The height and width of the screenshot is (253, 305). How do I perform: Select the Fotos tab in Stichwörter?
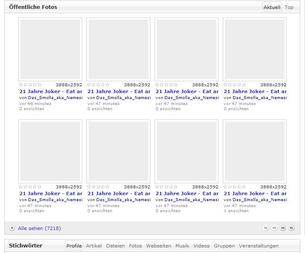point(135,246)
